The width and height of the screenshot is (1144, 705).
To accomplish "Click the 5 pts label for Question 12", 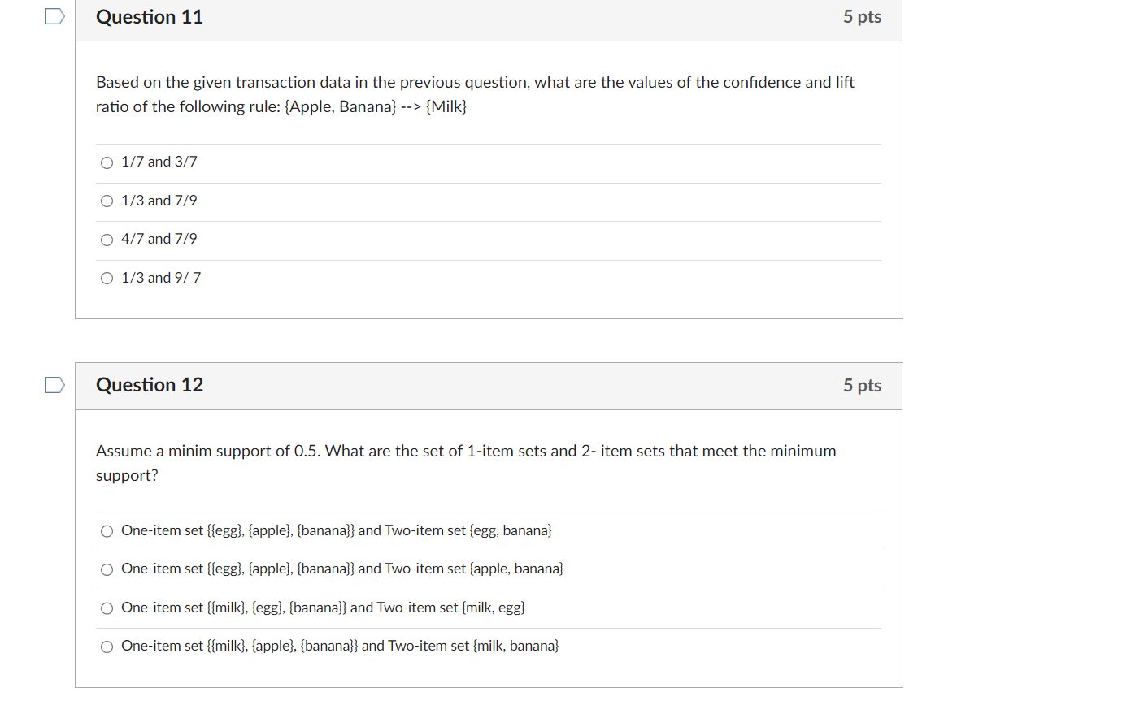I will point(862,385).
